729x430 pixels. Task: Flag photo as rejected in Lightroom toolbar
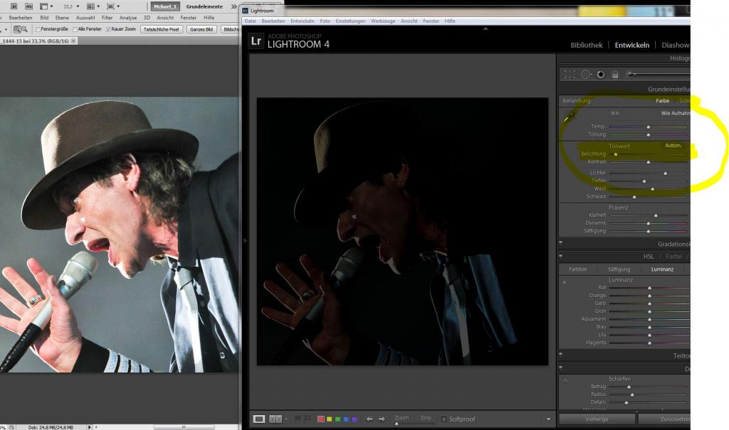pyautogui.click(x=308, y=419)
